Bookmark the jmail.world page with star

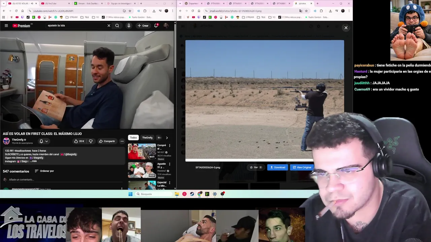click(306, 11)
